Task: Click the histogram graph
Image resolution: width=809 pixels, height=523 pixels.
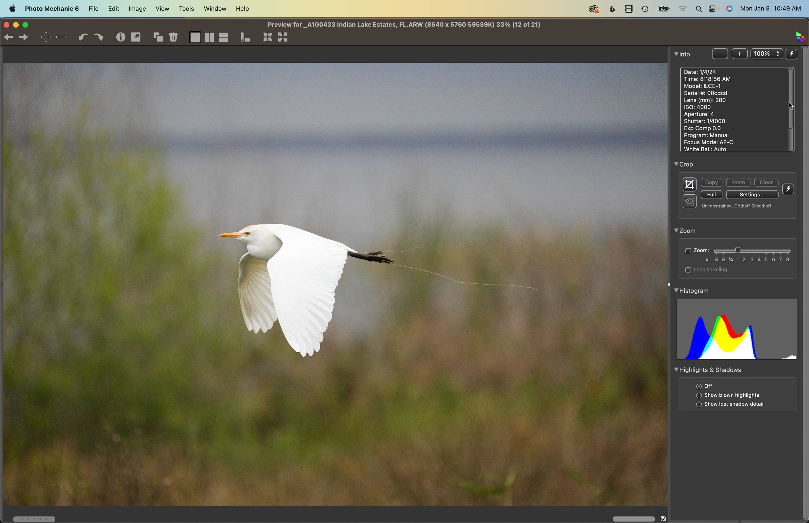Action: tap(736, 329)
